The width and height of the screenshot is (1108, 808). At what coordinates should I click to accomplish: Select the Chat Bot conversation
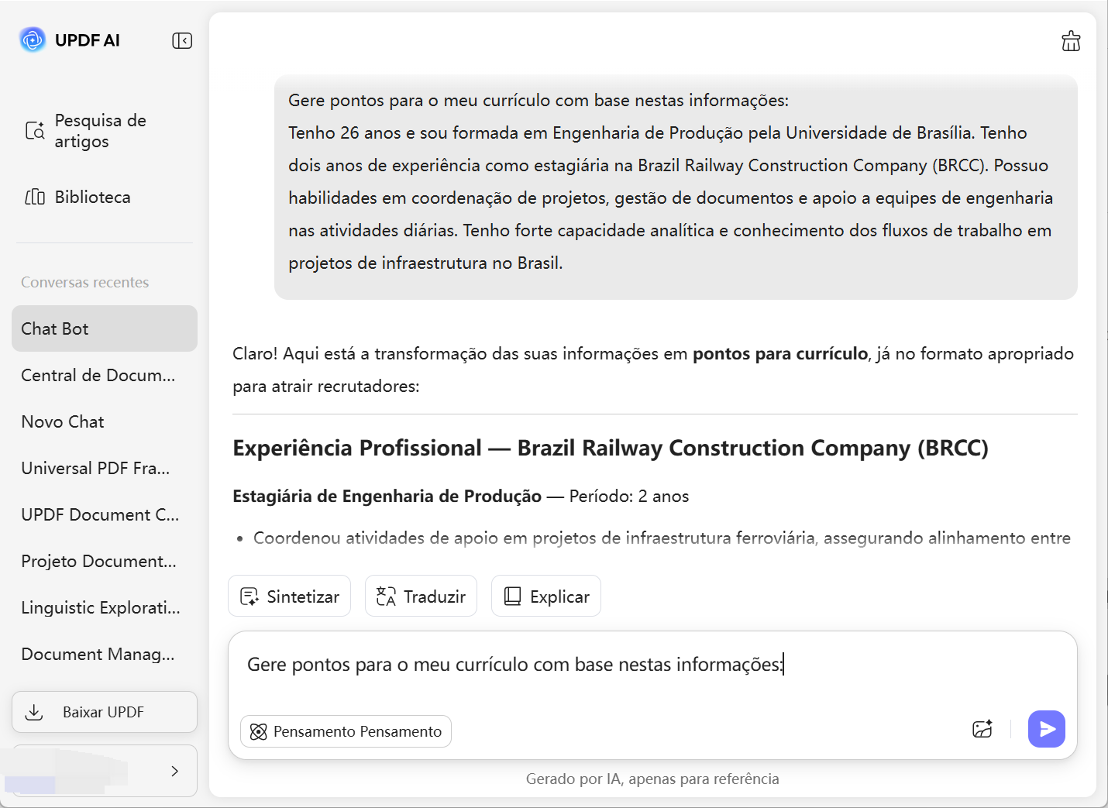104,328
